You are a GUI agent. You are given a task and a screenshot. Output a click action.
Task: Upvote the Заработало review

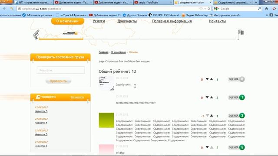(212, 79)
